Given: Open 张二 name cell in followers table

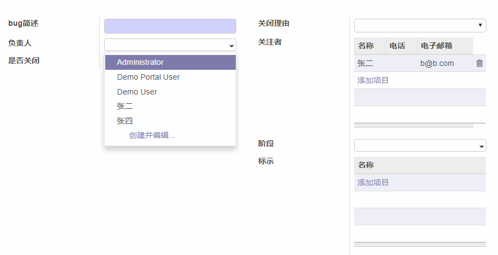Looking at the screenshot, I should click(x=370, y=63).
